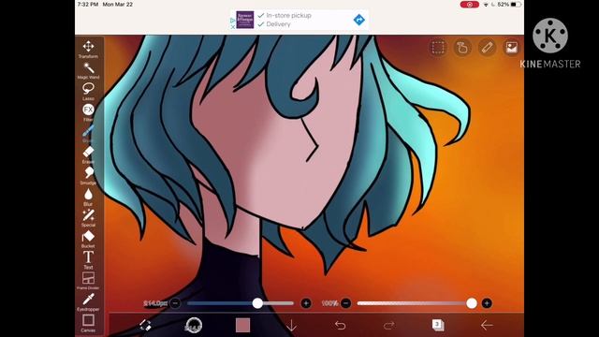The image size is (599, 337).
Task: Open the ad store logo thumbnail
Action: pos(245,20)
